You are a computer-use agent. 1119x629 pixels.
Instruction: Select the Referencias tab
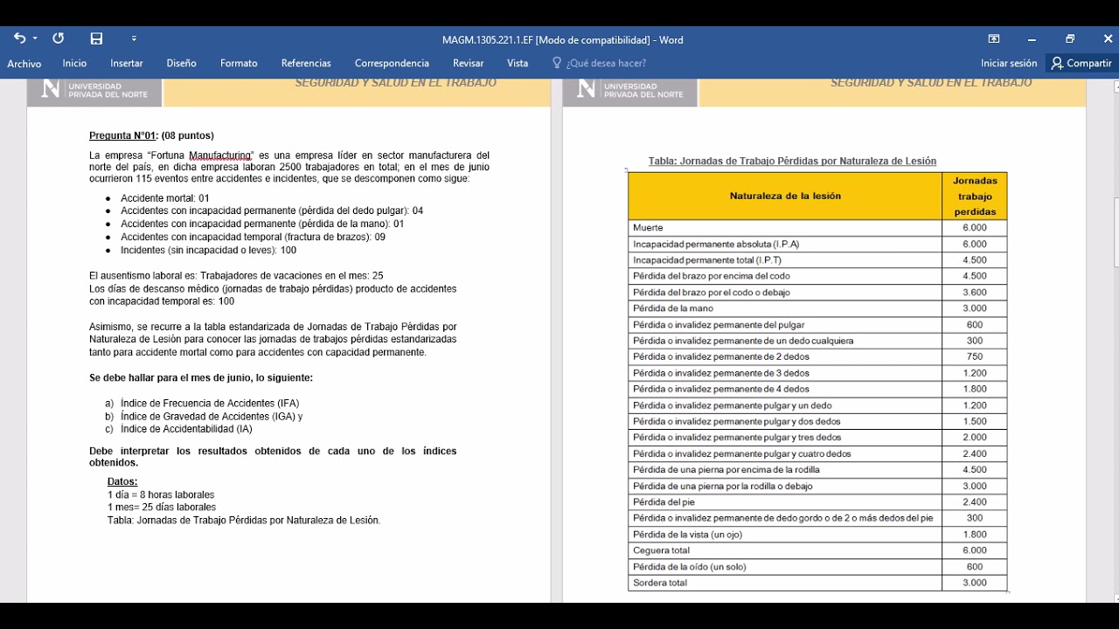click(306, 63)
